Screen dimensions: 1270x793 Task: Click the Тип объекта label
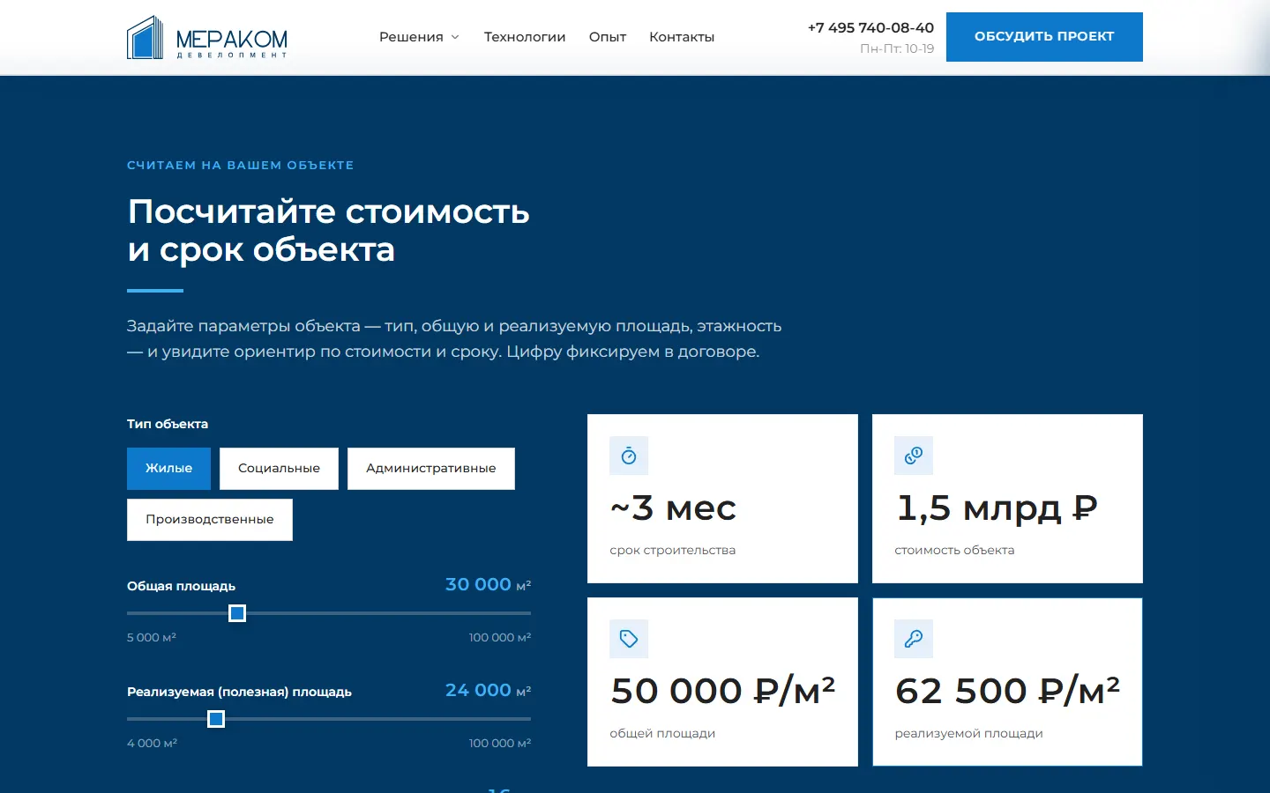click(168, 424)
